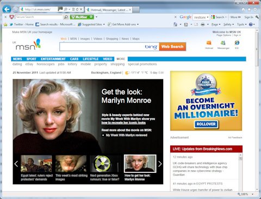Click the BreakingNews panel scrollbar
The height and width of the screenshot is (199, 261).
[x=240, y=172]
